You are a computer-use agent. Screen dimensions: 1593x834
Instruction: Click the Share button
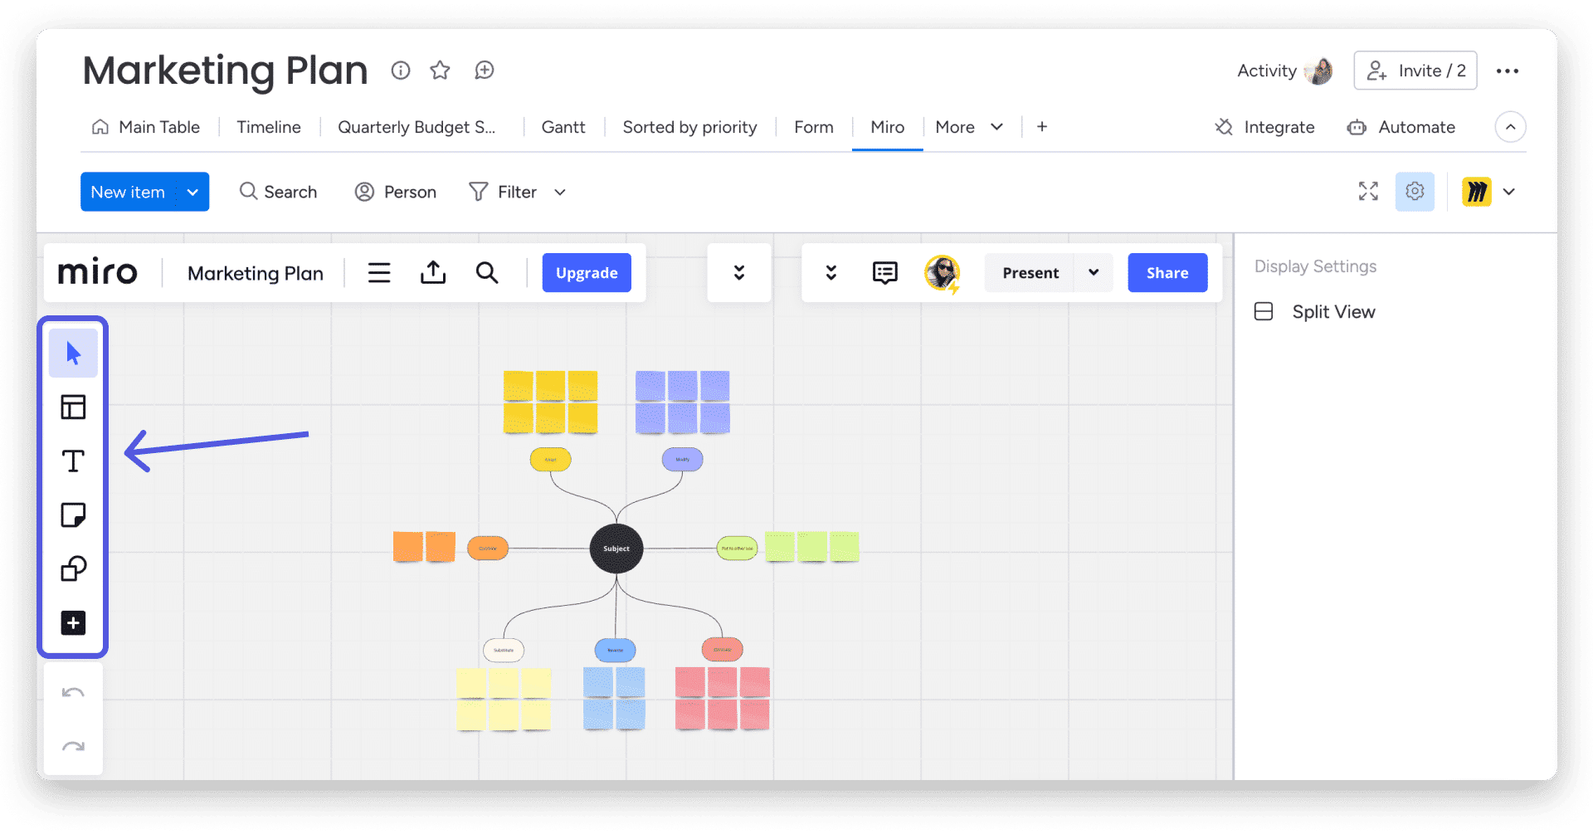coord(1167,273)
